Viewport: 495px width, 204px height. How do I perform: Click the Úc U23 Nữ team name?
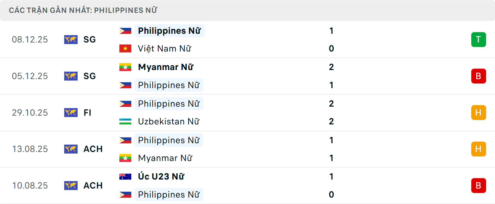pyautogui.click(x=160, y=177)
